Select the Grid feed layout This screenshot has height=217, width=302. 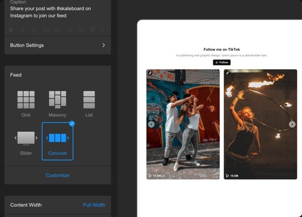(26, 104)
